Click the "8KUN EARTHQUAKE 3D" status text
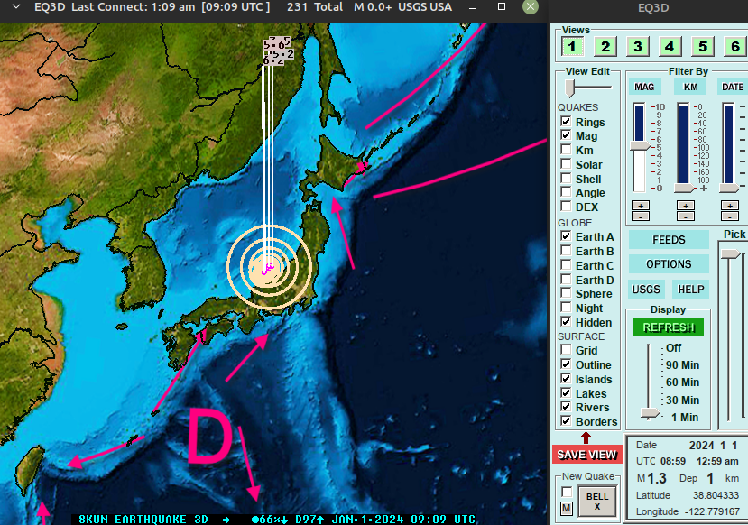The height and width of the screenshot is (525, 748). [143, 520]
